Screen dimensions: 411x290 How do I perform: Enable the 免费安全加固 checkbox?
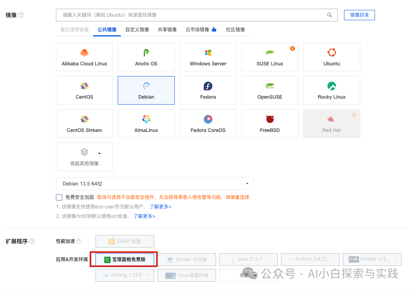pyautogui.click(x=59, y=197)
